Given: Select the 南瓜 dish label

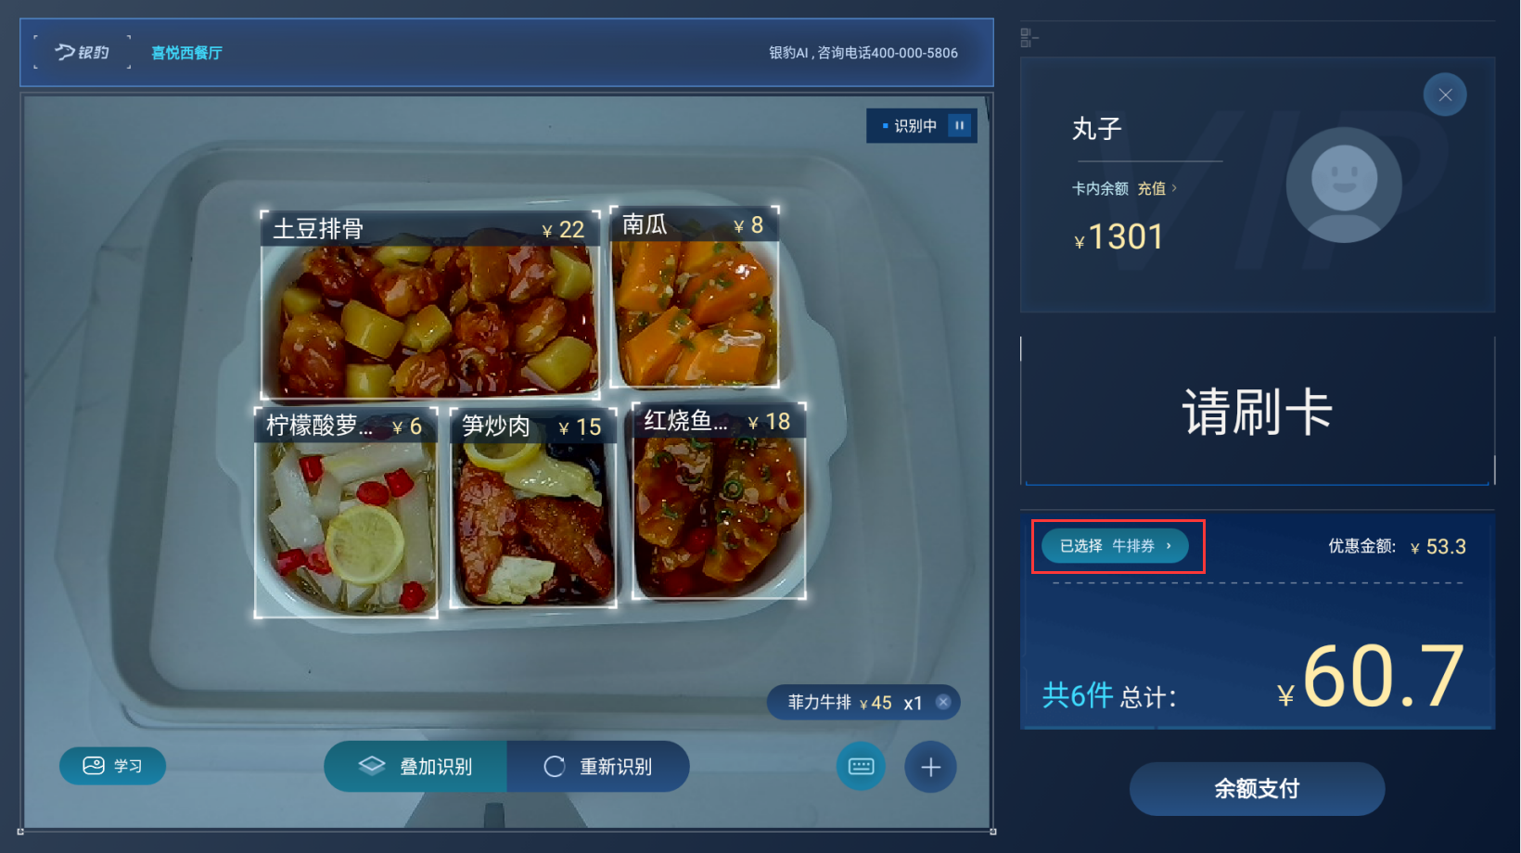Looking at the screenshot, I should click(x=645, y=224).
